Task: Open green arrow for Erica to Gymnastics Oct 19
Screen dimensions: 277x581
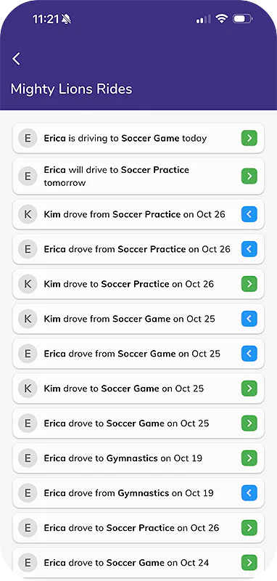Action: [x=249, y=458]
